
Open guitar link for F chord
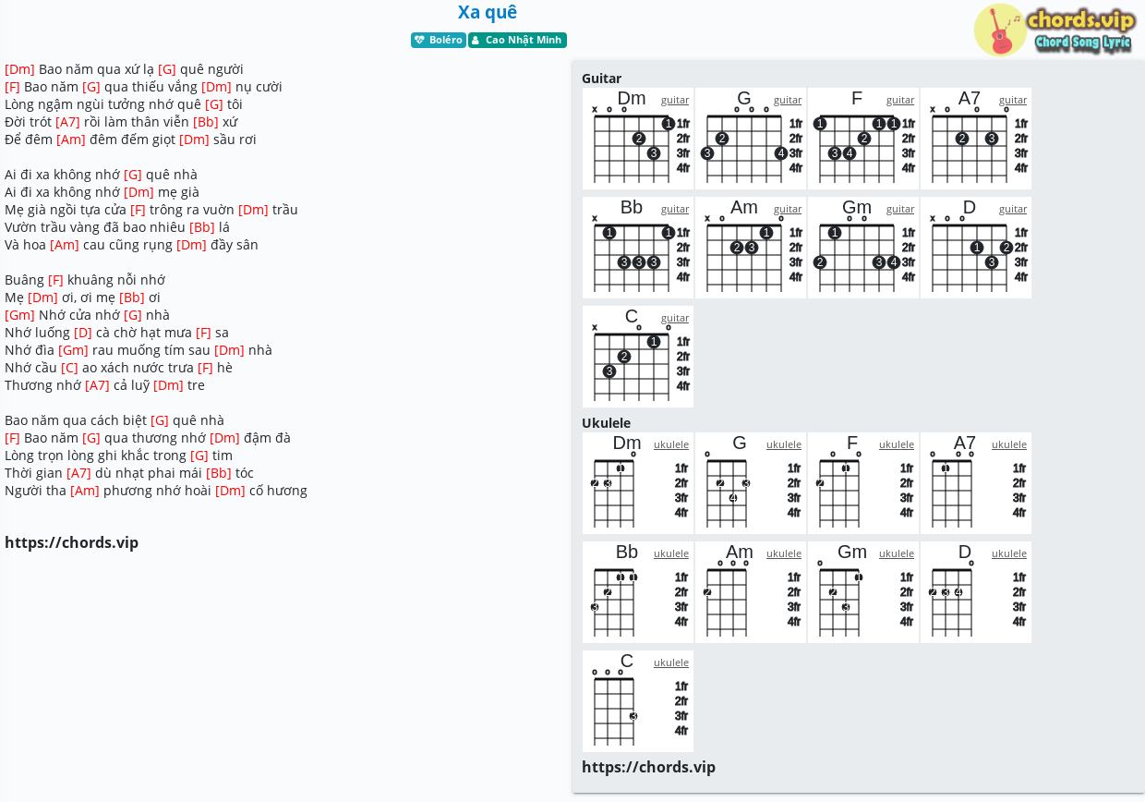point(900,100)
